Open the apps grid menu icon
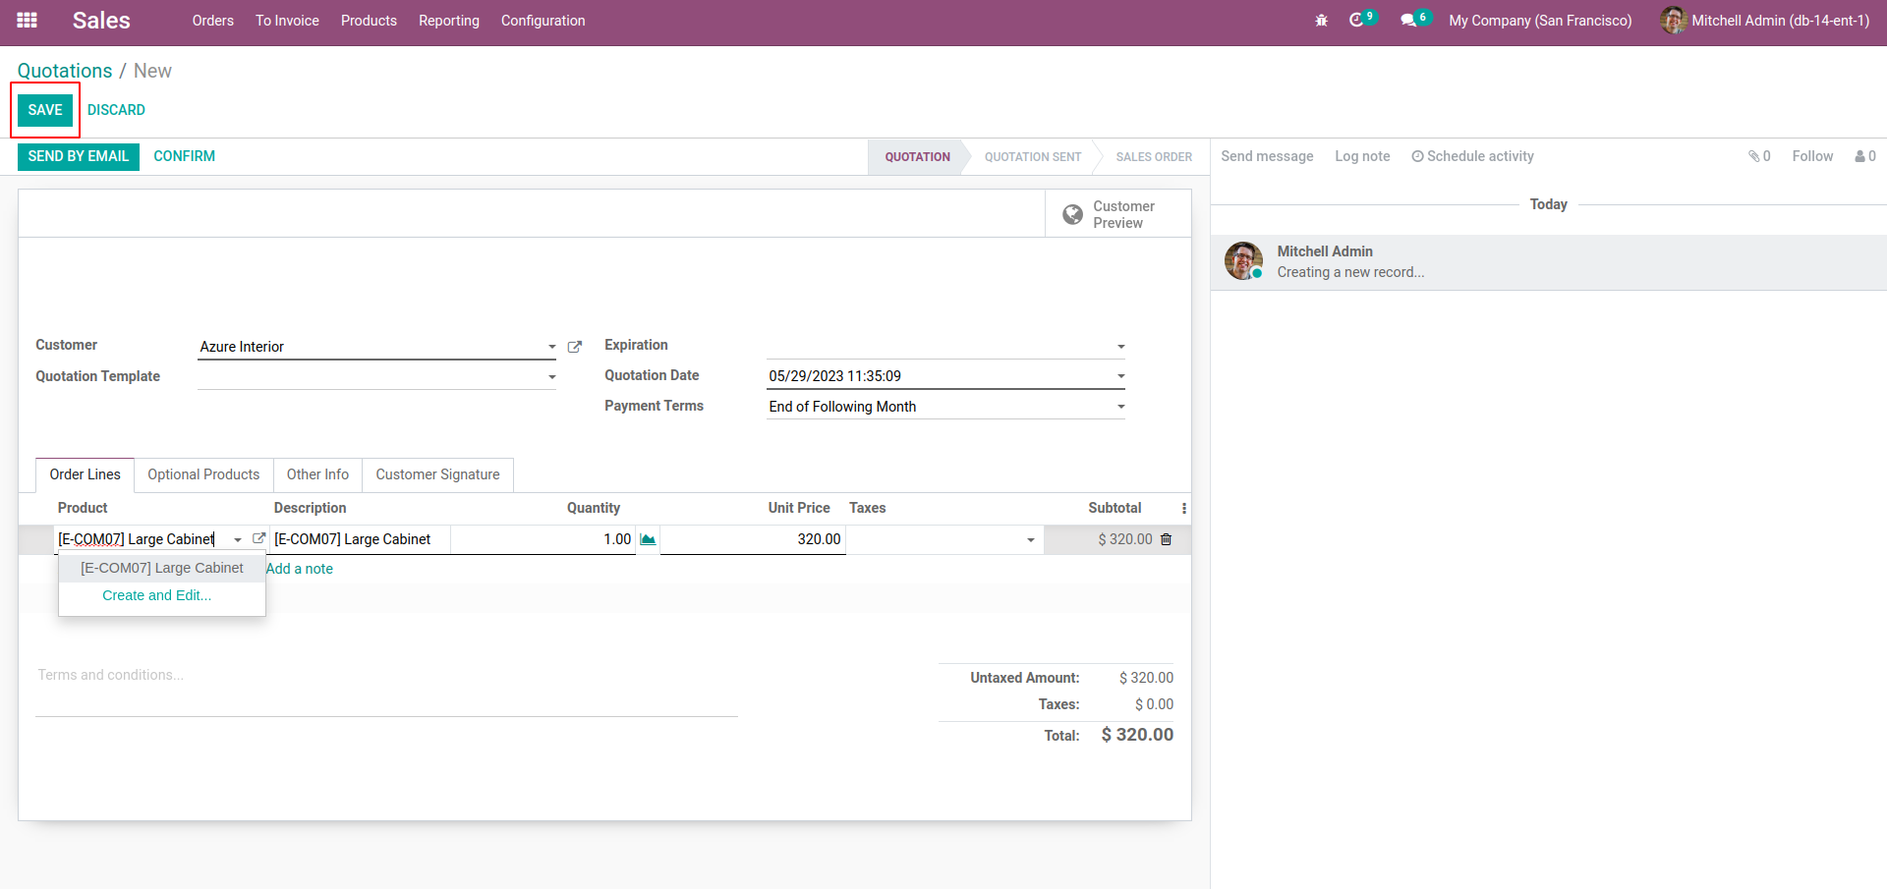 (27, 21)
